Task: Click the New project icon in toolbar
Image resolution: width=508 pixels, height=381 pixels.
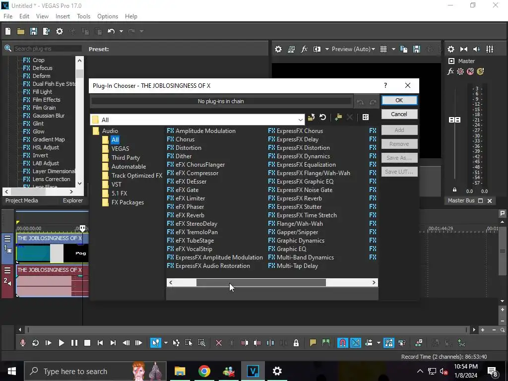Action: pyautogui.click(x=8, y=31)
